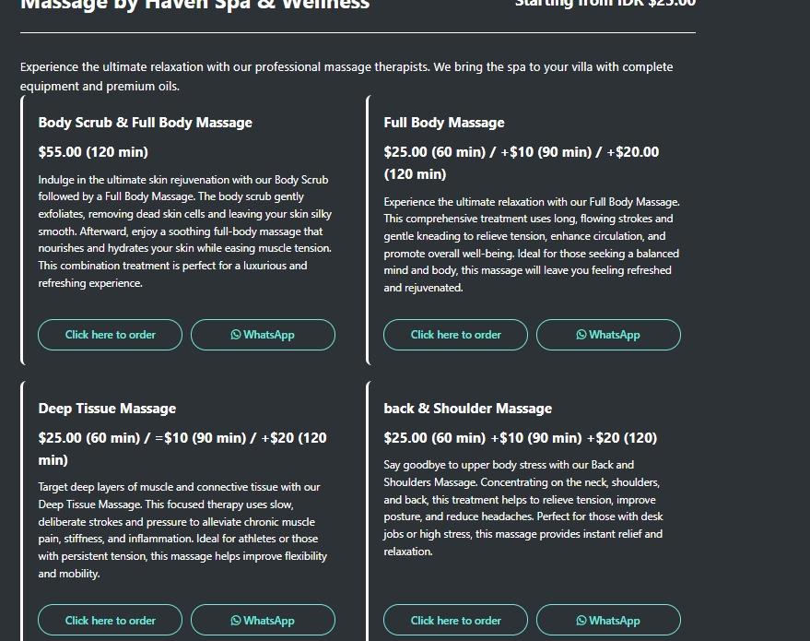
Task: Click the WhatsApp icon under Deep Tissue Massage
Action: tap(236, 621)
